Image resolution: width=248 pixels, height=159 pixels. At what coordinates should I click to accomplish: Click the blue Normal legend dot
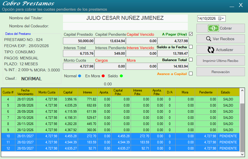click(80, 76)
